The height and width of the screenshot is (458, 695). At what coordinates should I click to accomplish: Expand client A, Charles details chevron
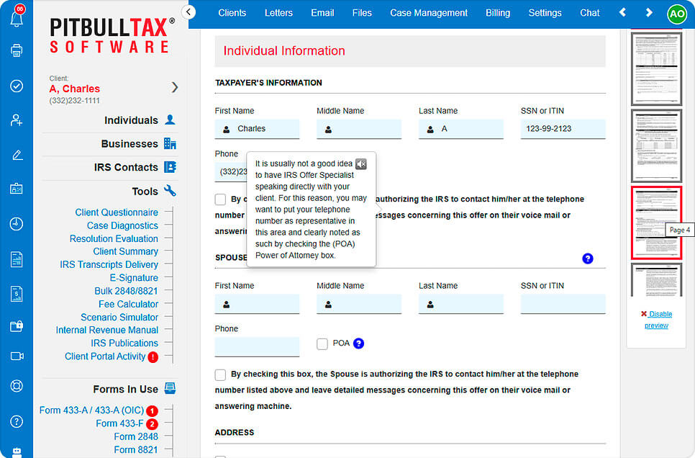point(175,87)
